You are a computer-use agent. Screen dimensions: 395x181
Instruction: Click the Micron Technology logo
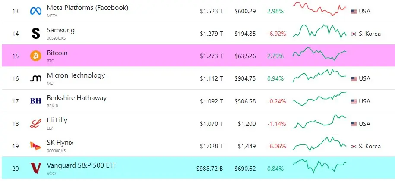[36, 79]
